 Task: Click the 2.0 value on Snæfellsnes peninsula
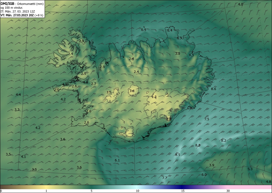[x=57, y=90]
